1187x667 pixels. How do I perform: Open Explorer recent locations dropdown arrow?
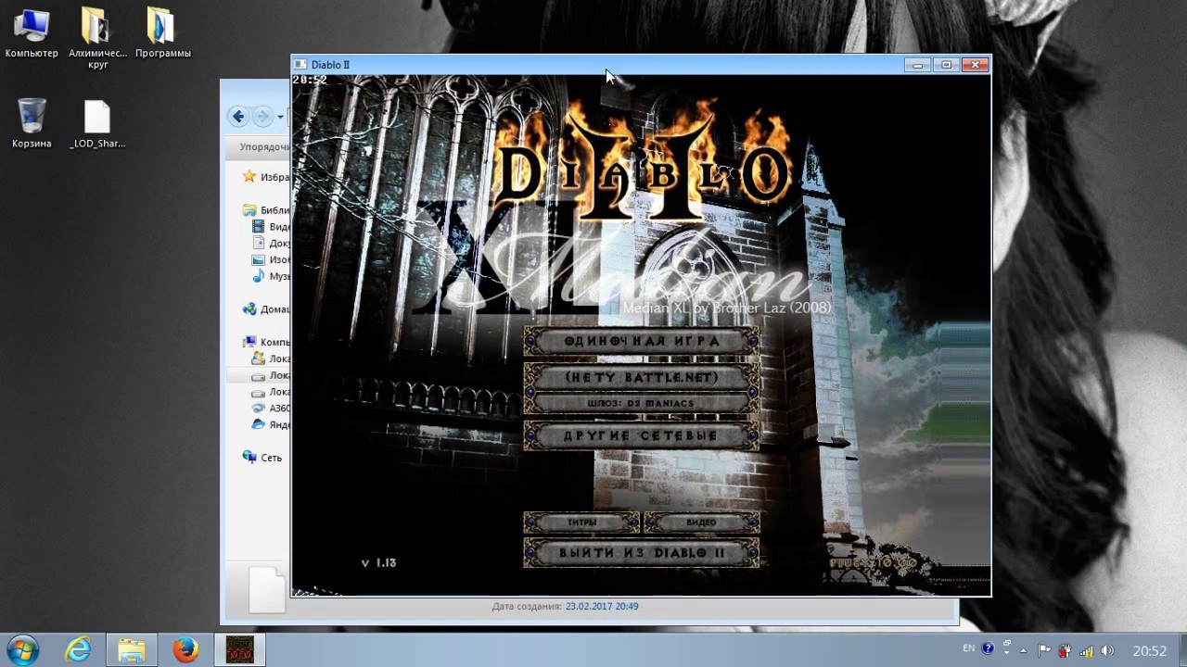[x=280, y=117]
